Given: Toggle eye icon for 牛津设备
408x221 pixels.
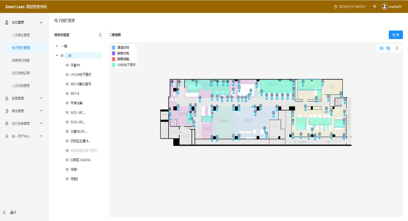Looking at the screenshot, I should (67, 103).
